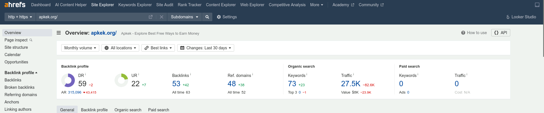Screen dimensions: 544x113
Task: Open Competitive Analysis
Action: pos(287,5)
